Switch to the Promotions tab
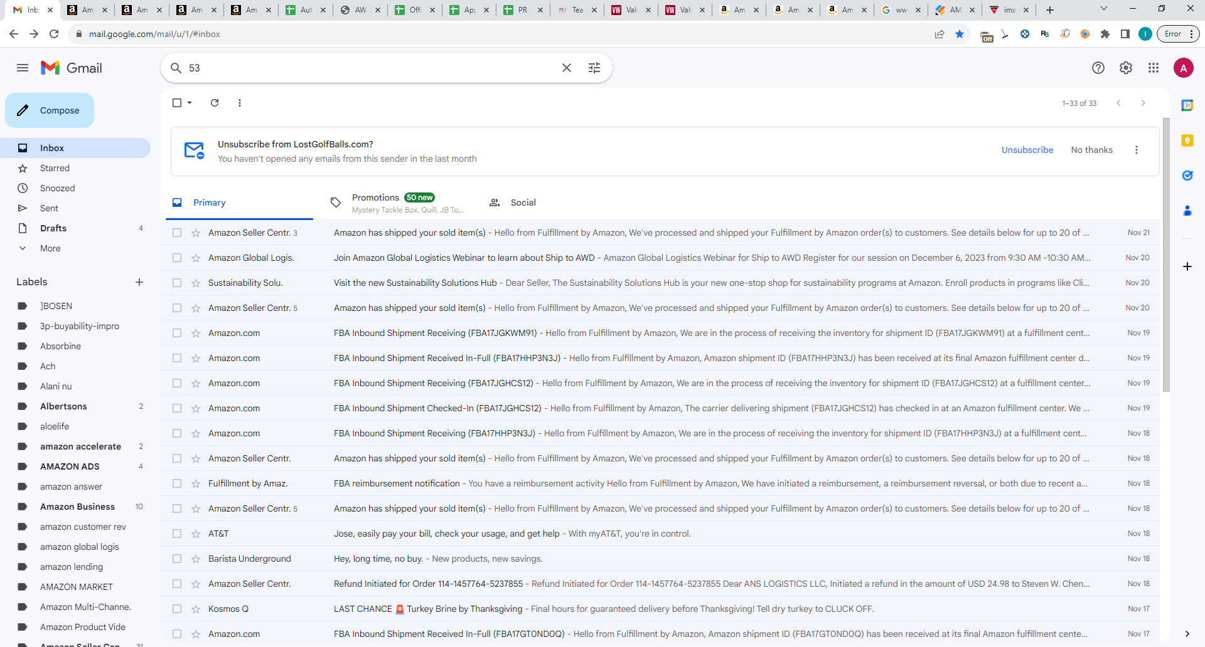The height and width of the screenshot is (647, 1205). [397, 203]
